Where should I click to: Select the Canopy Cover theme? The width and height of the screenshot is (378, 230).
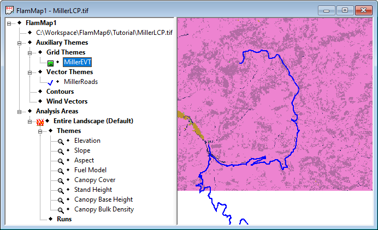[94, 180]
